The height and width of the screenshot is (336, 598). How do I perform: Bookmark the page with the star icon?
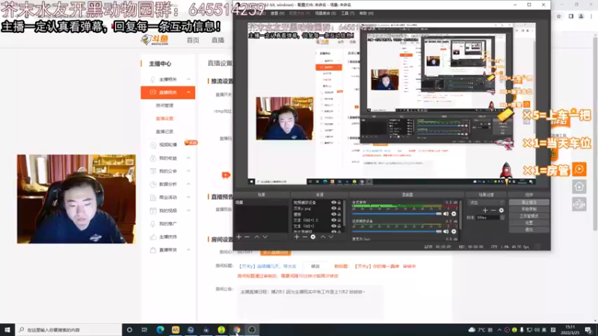pos(558,16)
